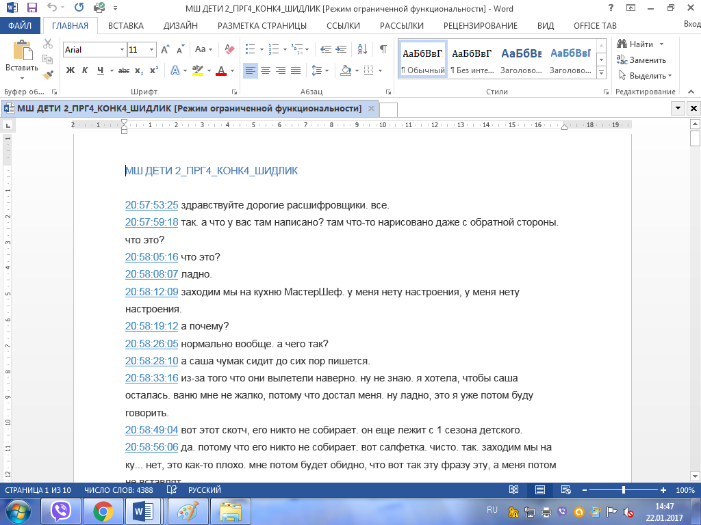
Task: Switch to Read Mode view icon
Action: click(513, 489)
